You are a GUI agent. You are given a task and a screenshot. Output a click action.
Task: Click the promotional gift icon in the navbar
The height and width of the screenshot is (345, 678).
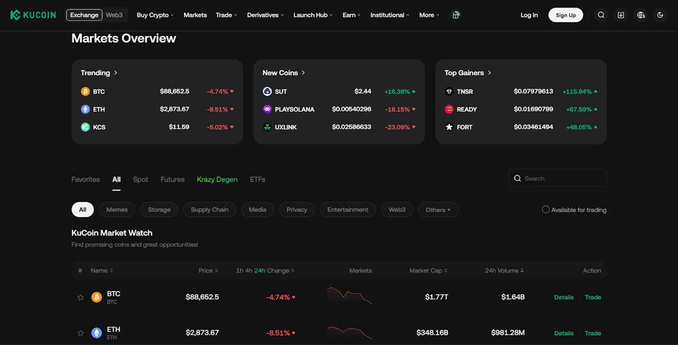point(456,15)
